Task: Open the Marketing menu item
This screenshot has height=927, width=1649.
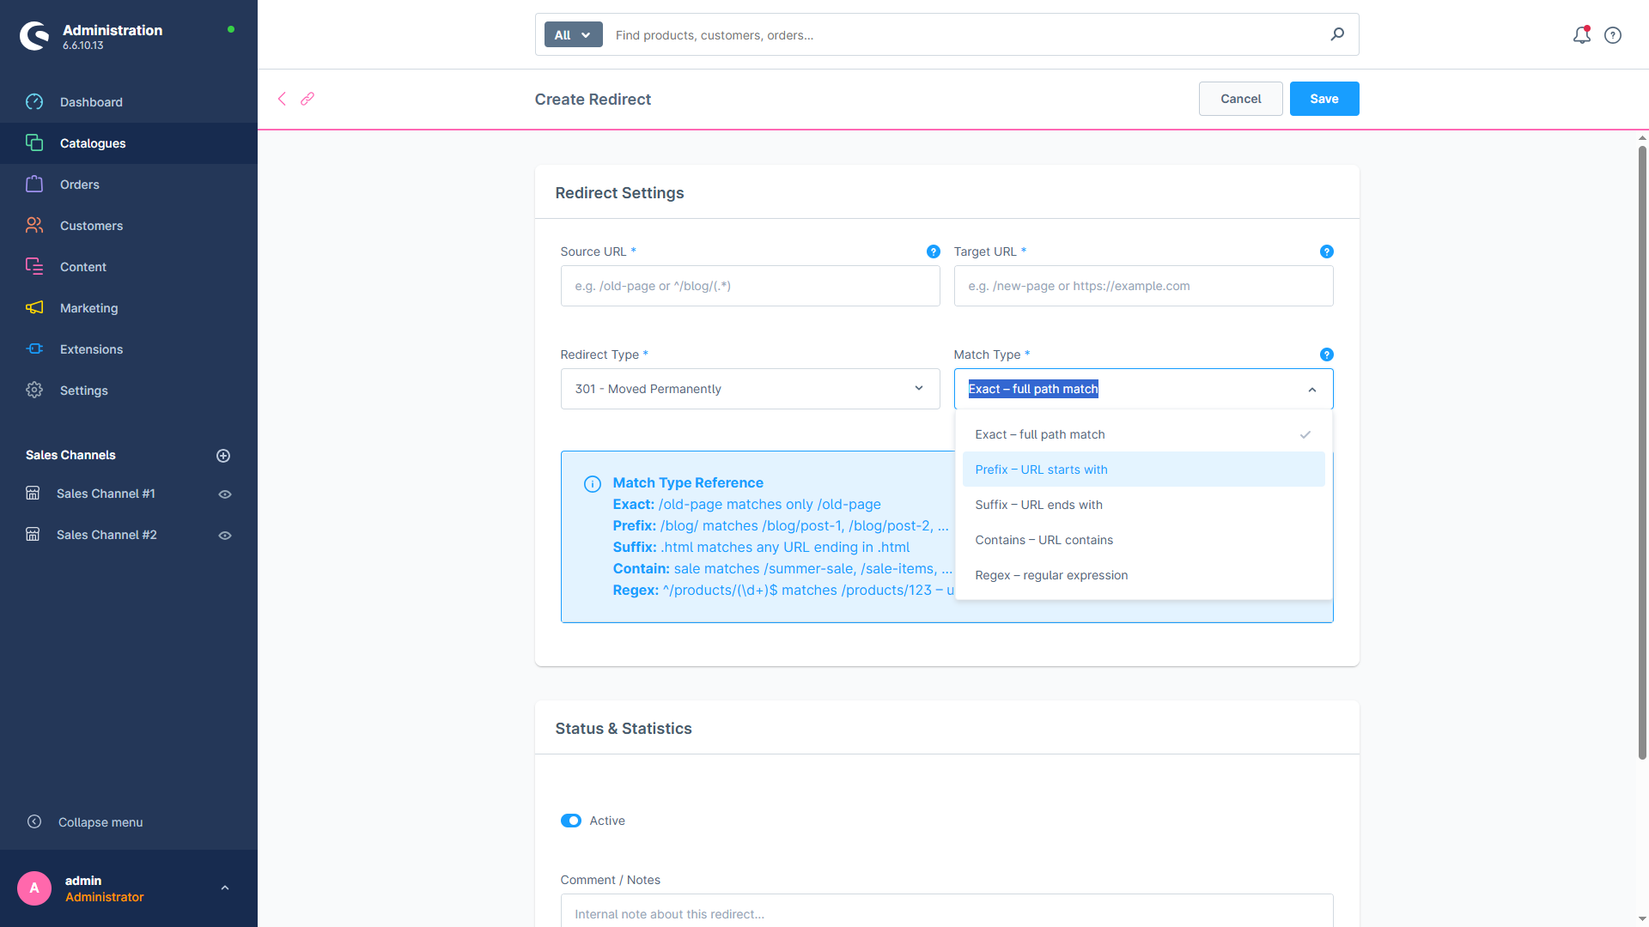Action: click(x=129, y=308)
